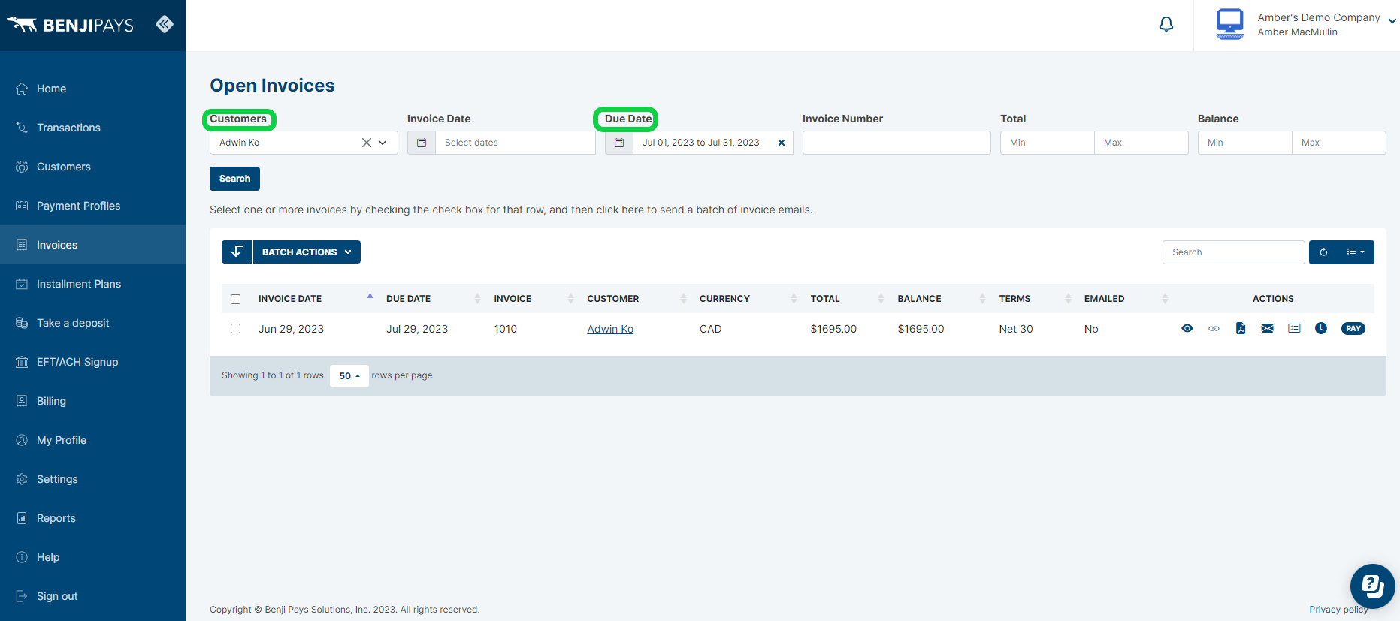This screenshot has width=1400, height=621.
Task: Open invoice 1010 payment profile card icon
Action: click(x=1294, y=328)
